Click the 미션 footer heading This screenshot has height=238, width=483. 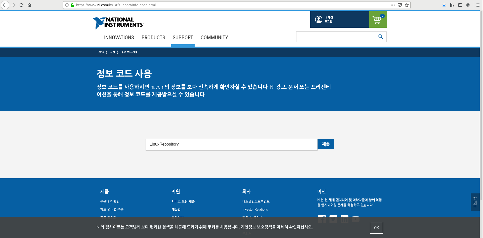click(322, 191)
